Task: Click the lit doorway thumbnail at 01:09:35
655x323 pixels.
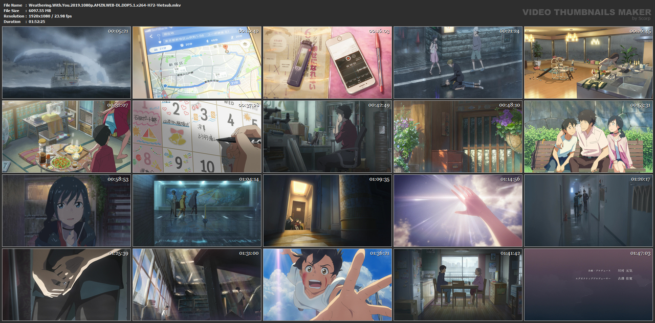Action: [x=327, y=211]
